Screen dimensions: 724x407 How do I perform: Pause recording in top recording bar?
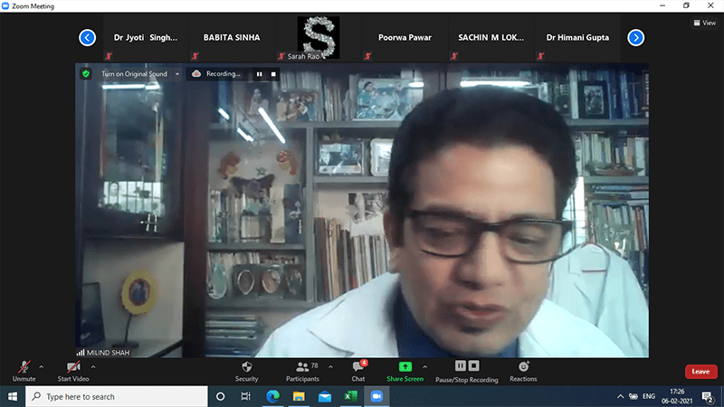point(260,74)
